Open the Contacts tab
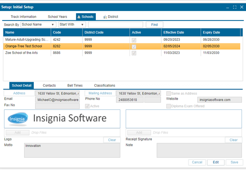 tap(49, 85)
